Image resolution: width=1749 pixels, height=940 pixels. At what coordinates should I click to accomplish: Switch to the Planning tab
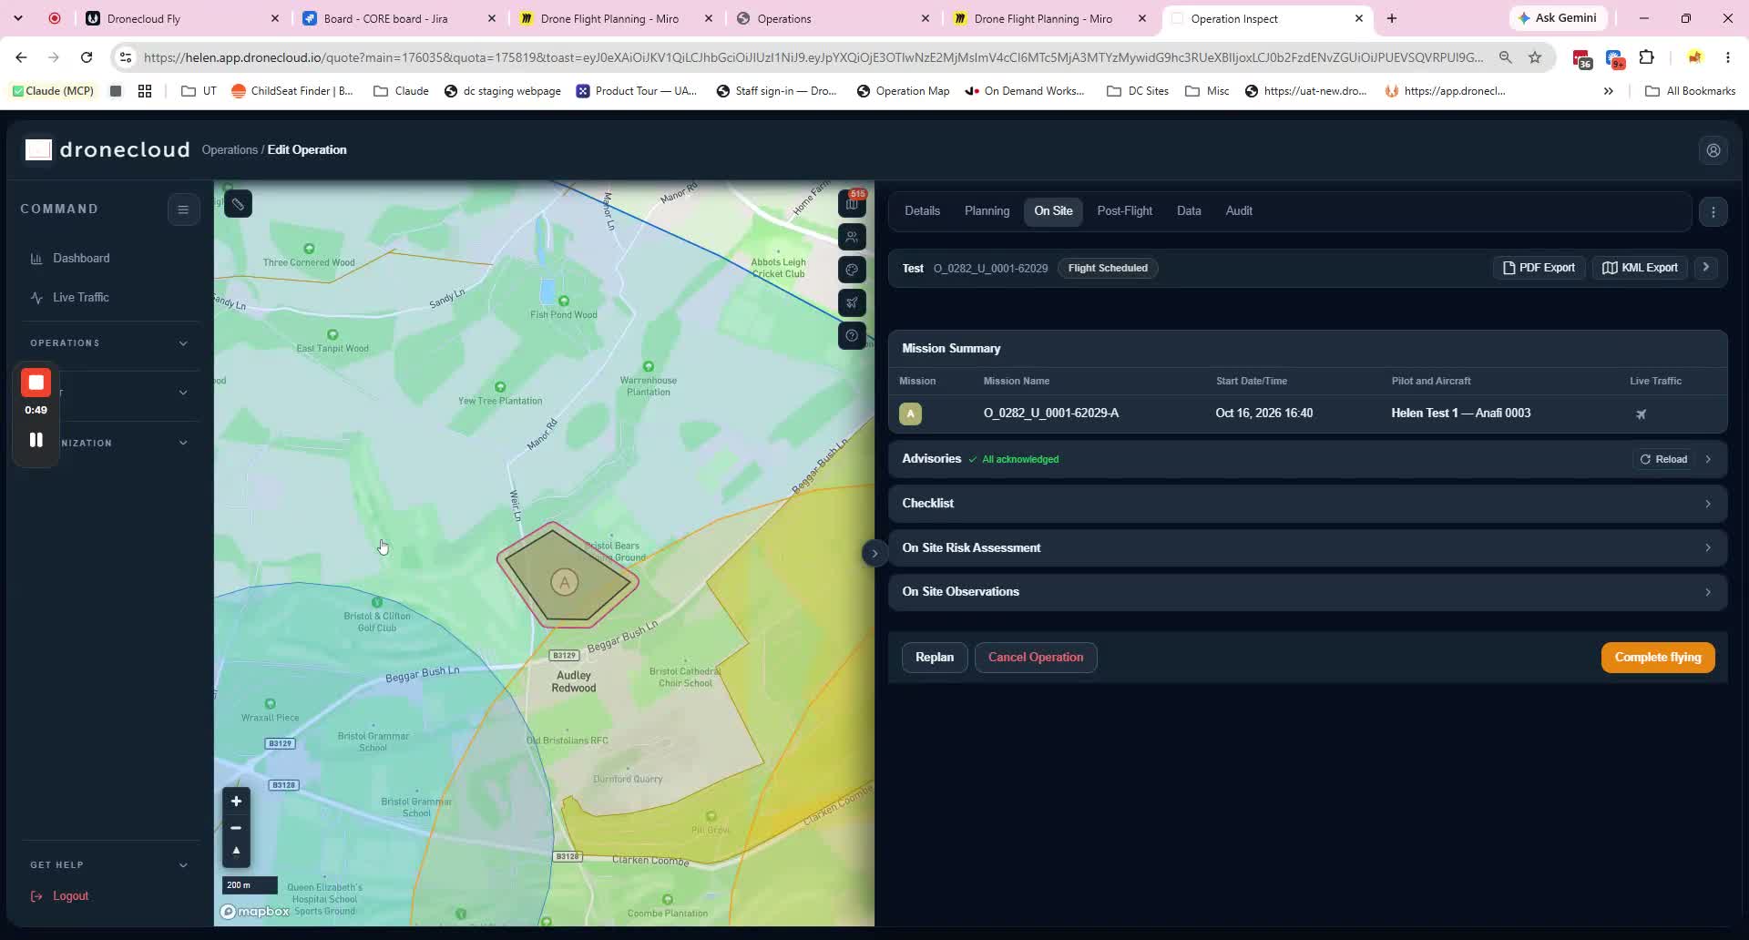pyautogui.click(x=987, y=211)
